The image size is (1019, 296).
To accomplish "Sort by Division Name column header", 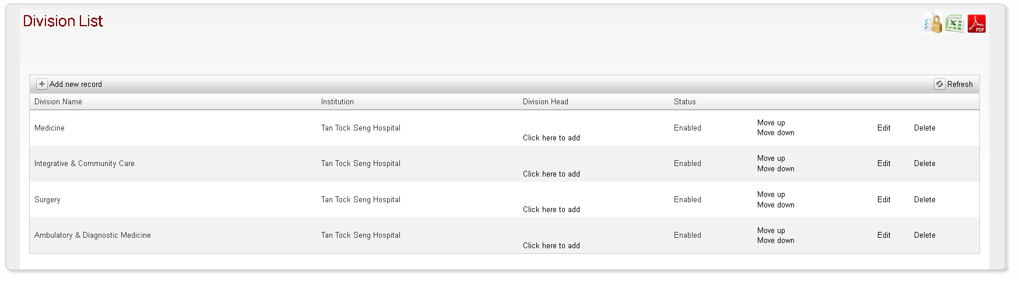I will 58,101.
